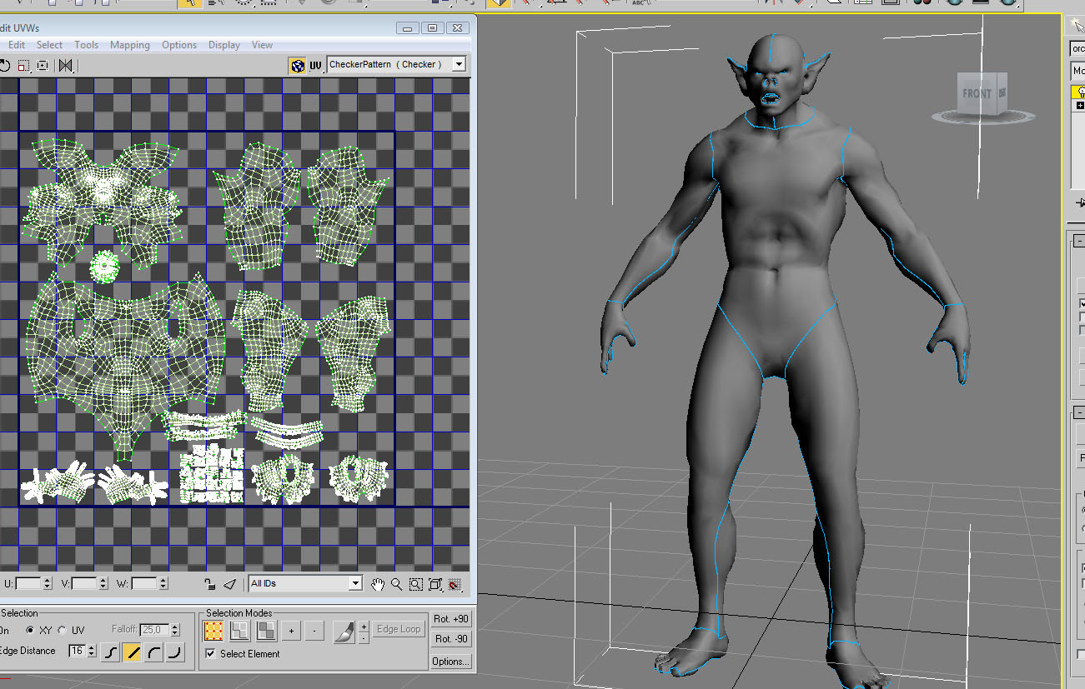Click the Freeform Mode tool icon
Image resolution: width=1085 pixels, height=689 pixels.
[43, 65]
